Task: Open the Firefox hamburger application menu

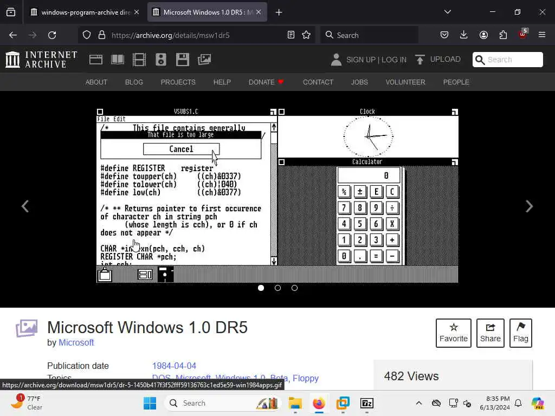Action: click(542, 35)
